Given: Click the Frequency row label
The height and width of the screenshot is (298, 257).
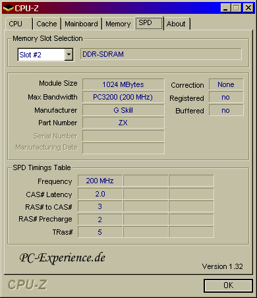Looking at the screenshot, I should click(x=55, y=181).
